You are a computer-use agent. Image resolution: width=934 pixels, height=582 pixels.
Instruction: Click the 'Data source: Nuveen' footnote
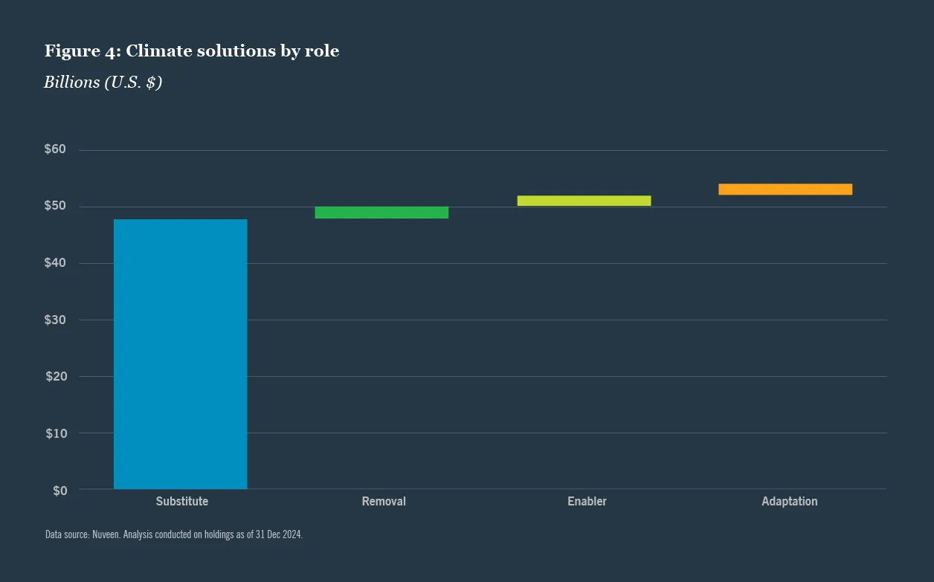click(x=174, y=534)
